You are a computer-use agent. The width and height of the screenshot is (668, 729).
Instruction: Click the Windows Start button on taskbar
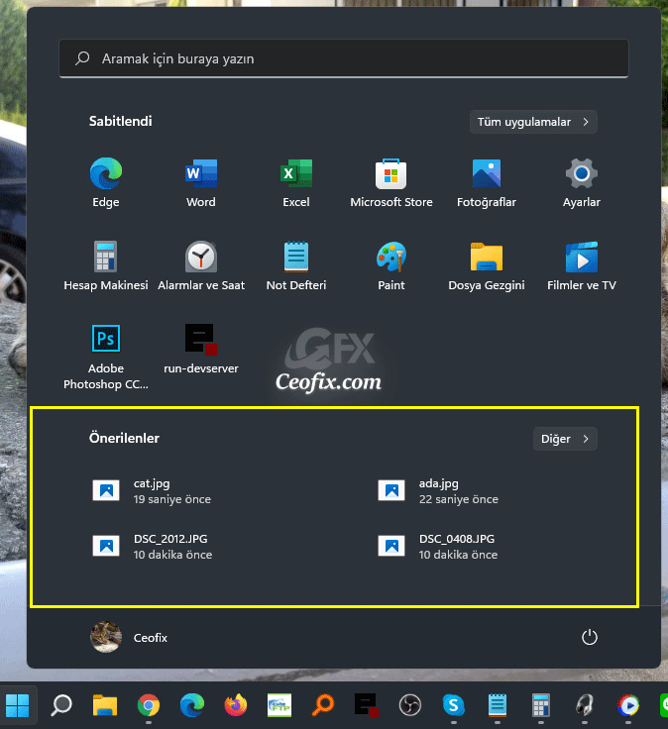(18, 705)
